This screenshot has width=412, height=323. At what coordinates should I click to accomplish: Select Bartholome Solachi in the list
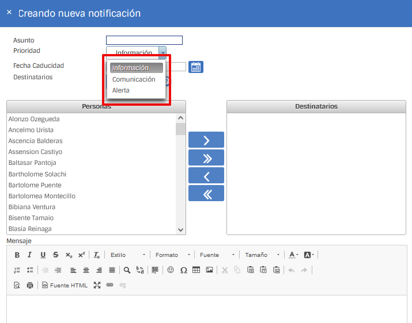tap(92, 174)
